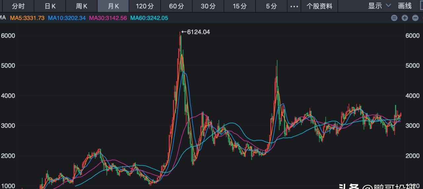Switch to the 120分 timeframe
The width and height of the screenshot is (423, 189).
click(144, 6)
